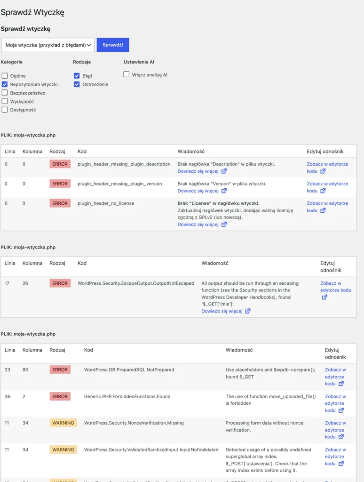Image resolution: width=364 pixels, height=482 pixels.
Task: Click editor external icon in NonceVerification row
Action: pyautogui.click(x=341, y=437)
